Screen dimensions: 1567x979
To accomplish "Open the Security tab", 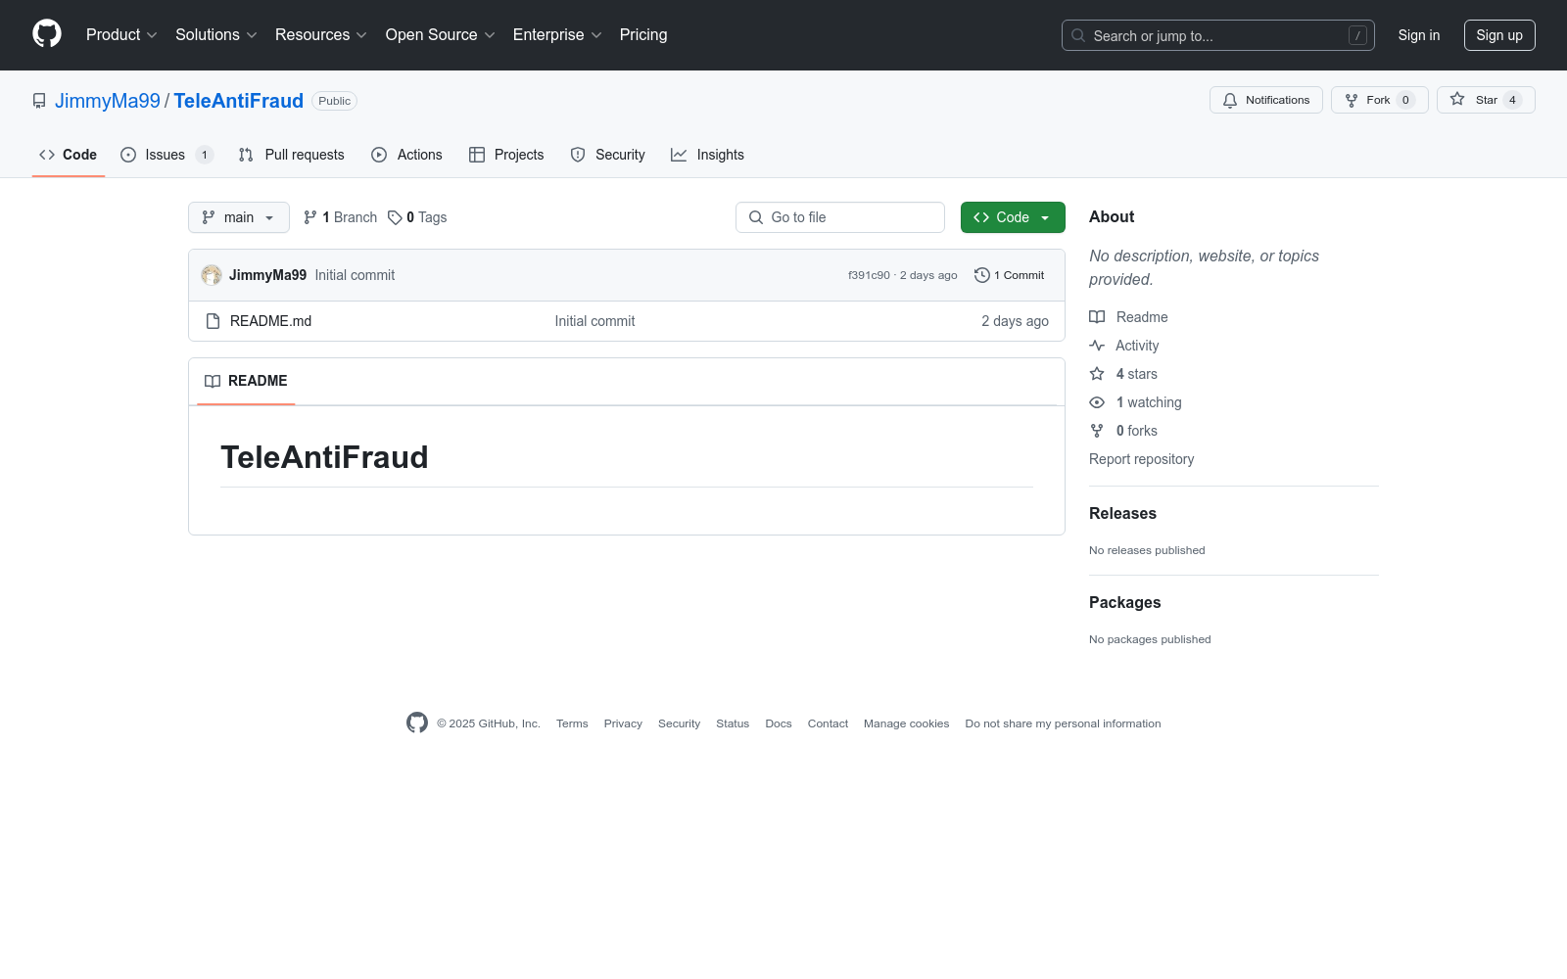I will [608, 155].
